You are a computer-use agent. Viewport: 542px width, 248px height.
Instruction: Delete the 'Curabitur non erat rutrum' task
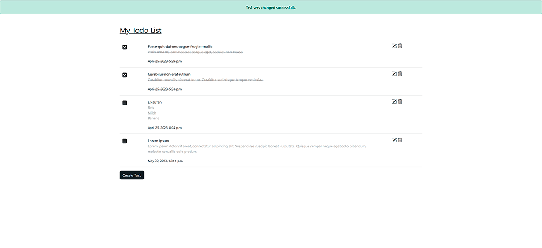(400, 74)
